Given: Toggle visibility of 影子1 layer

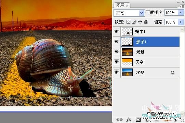Looking at the screenshot, I should click(117, 42).
